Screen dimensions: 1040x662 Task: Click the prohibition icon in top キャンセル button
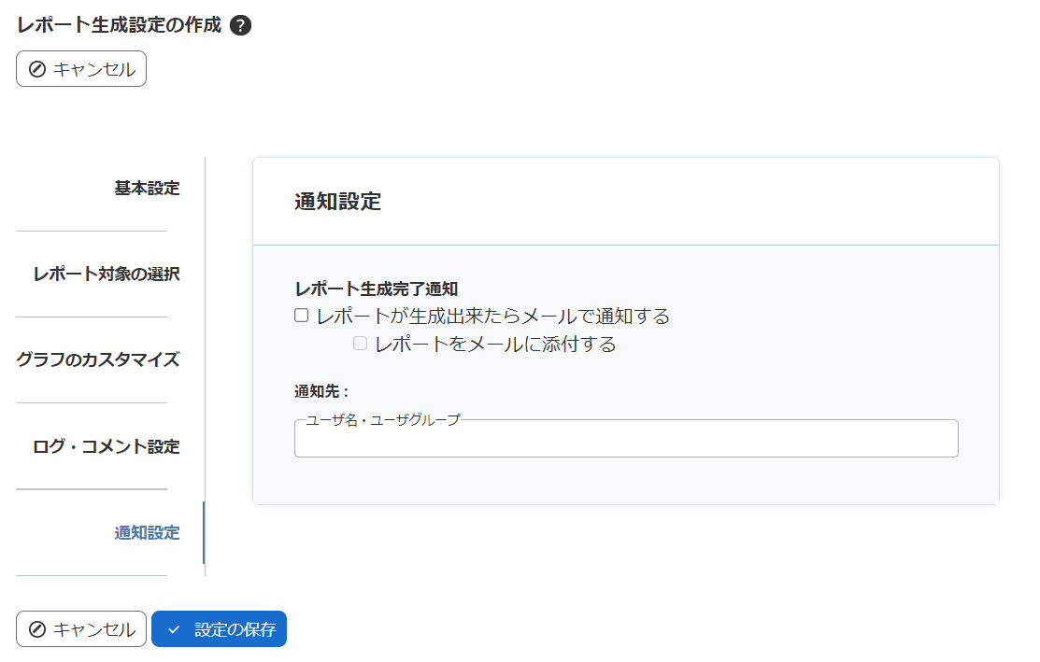pyautogui.click(x=37, y=68)
